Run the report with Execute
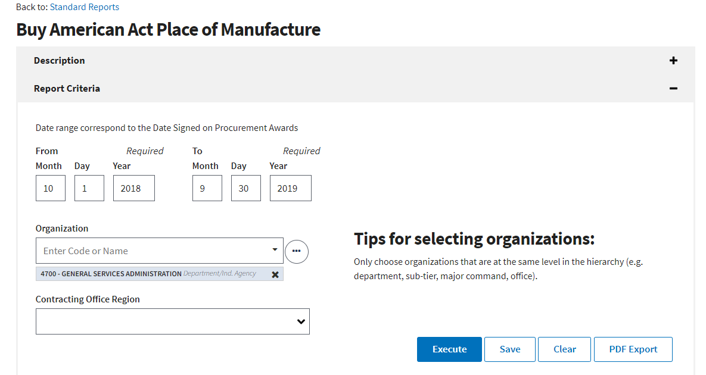The height and width of the screenshot is (375, 706). 449,349
